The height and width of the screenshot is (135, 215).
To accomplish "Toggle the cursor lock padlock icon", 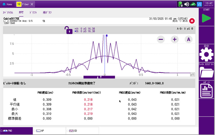I will click(69, 30).
